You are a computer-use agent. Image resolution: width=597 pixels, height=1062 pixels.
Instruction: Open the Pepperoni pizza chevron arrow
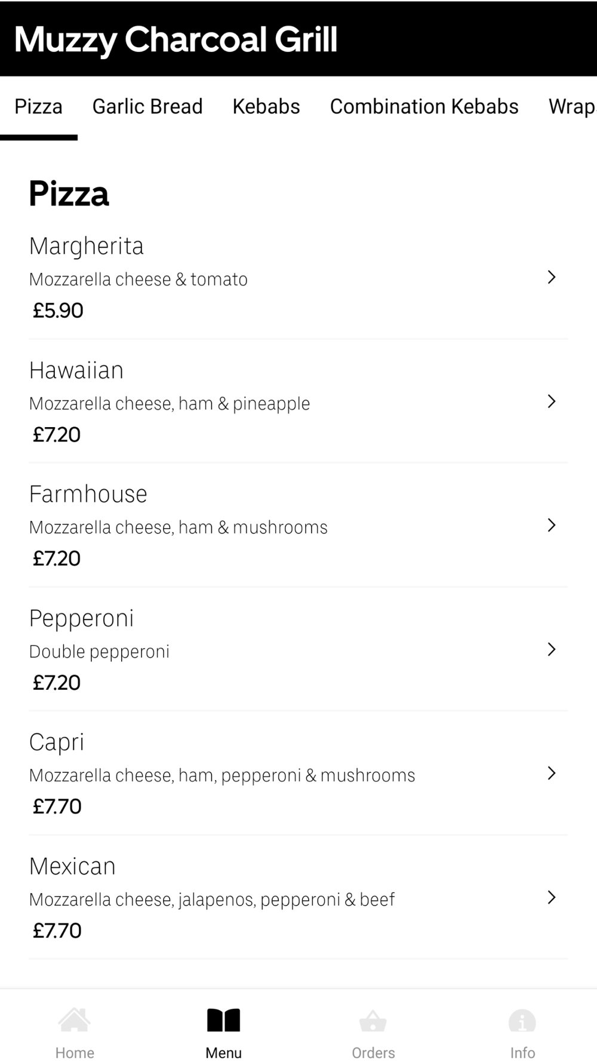552,649
